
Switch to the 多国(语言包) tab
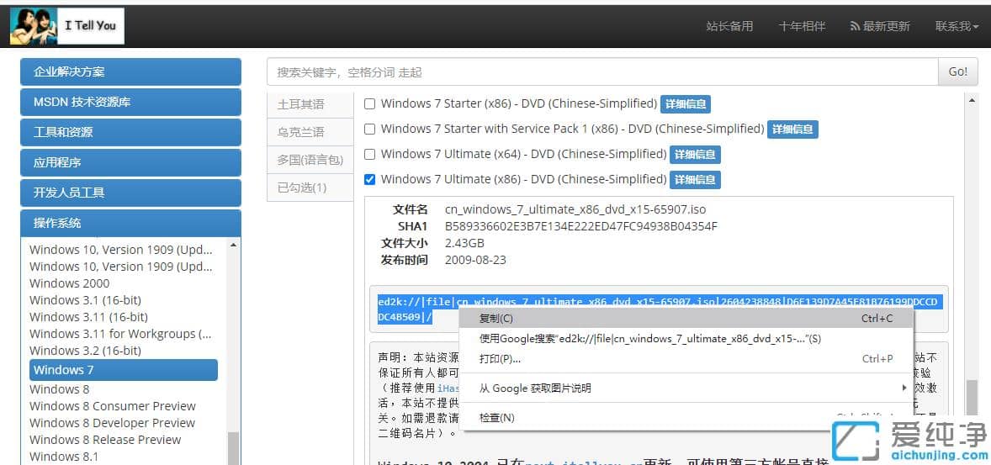pos(310,160)
